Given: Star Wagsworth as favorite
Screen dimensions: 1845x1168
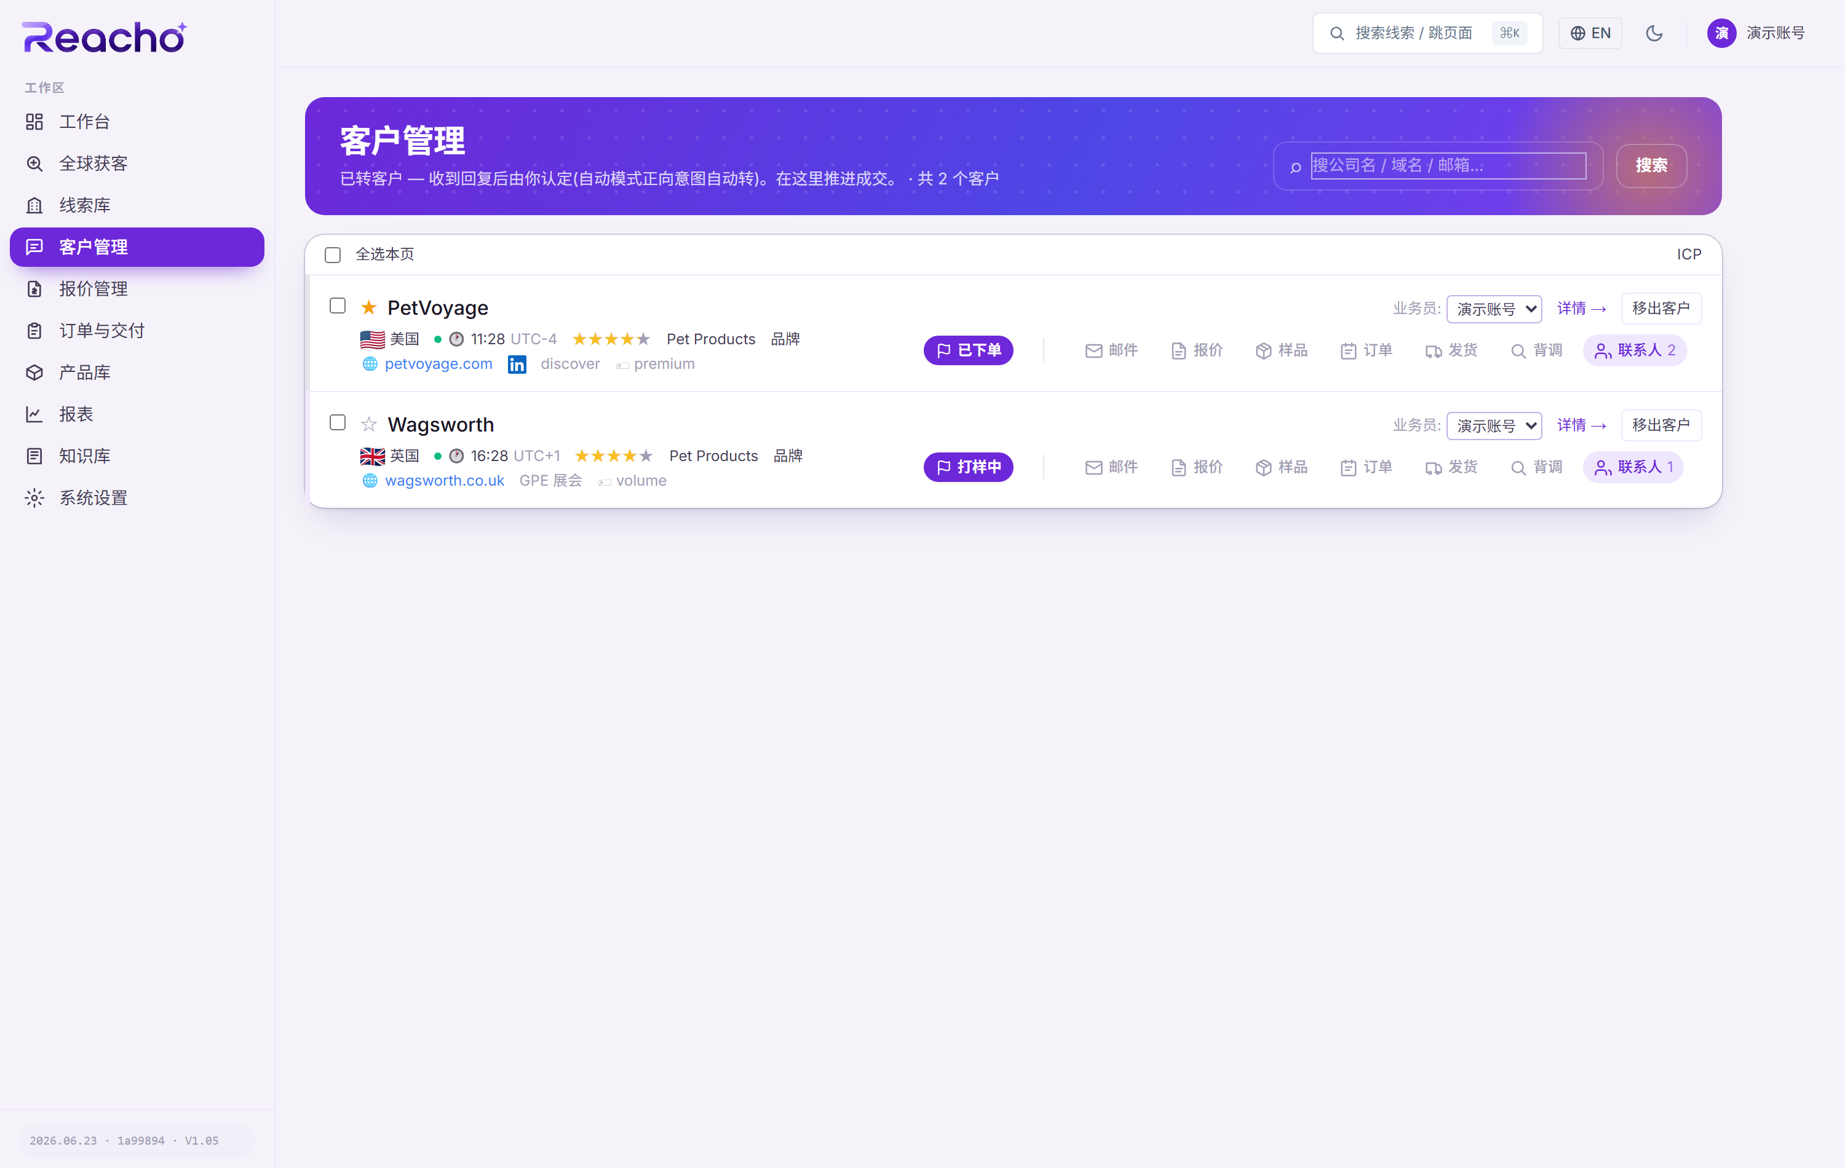Looking at the screenshot, I should (x=368, y=424).
